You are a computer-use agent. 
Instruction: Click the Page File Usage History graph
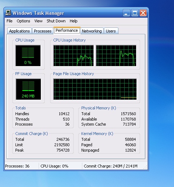(95, 89)
